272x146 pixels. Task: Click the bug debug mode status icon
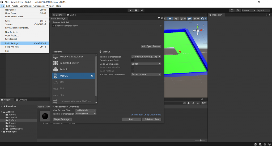[256, 144]
